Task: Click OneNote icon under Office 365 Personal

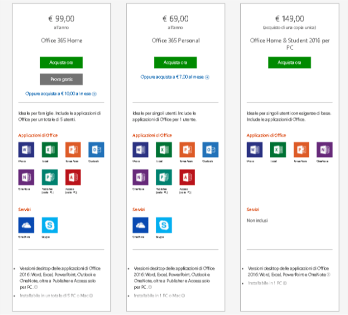Action: pos(140,178)
